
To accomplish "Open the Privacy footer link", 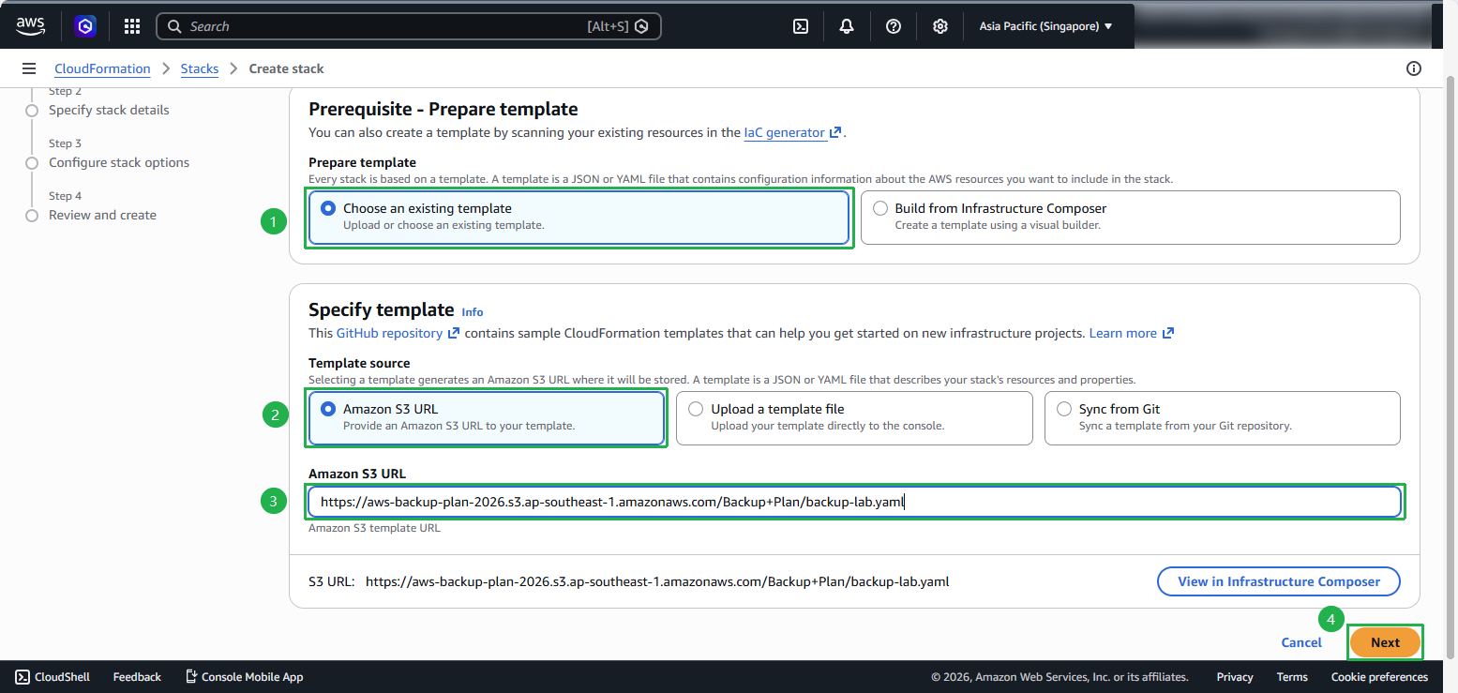I will click(x=1235, y=676).
